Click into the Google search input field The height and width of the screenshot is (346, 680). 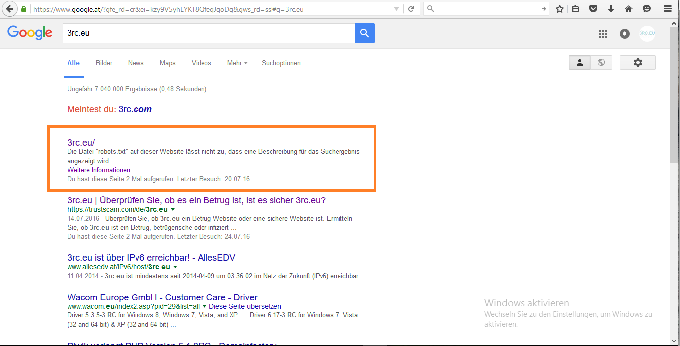coord(208,33)
